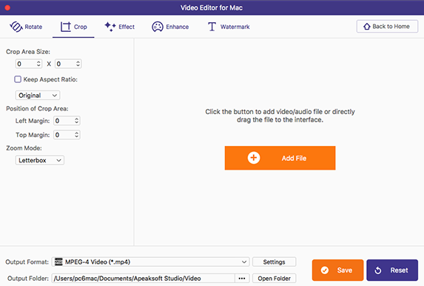
Task: Click the Top Margin stepper arrows
Action: [76, 135]
